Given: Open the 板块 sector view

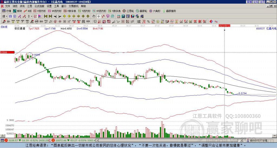Looking at the screenshot, I should point(18,11).
